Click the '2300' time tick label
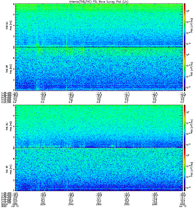The image size is (195, 208). (99, 204)
